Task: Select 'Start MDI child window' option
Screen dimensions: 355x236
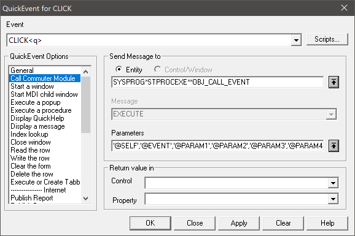Action: [x=44, y=94]
